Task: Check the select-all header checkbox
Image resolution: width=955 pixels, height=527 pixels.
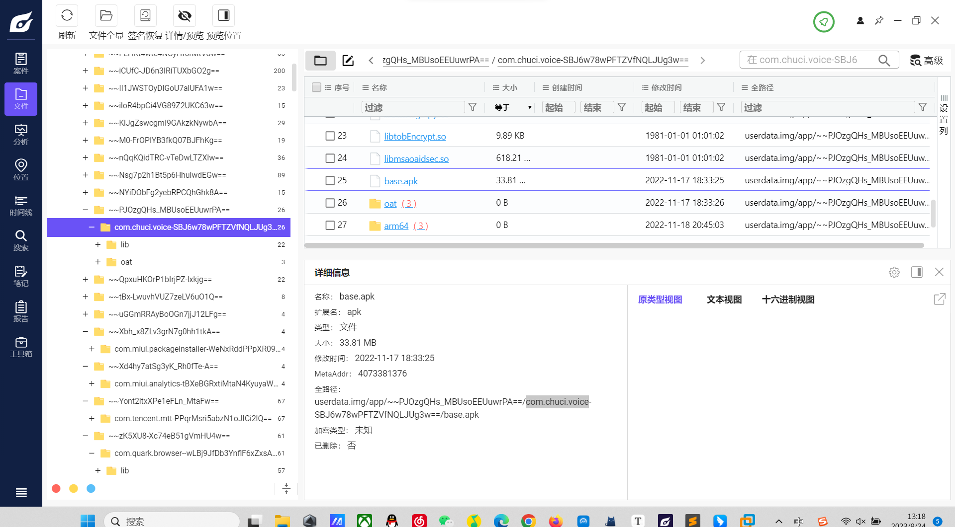Action: click(x=316, y=87)
